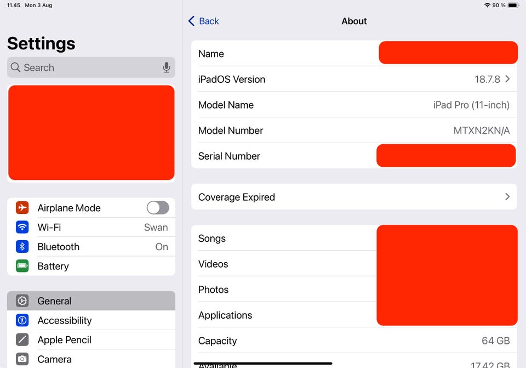Image resolution: width=526 pixels, height=368 pixels.
Task: Tap the 11.45 clock in status bar
Action: pos(13,5)
